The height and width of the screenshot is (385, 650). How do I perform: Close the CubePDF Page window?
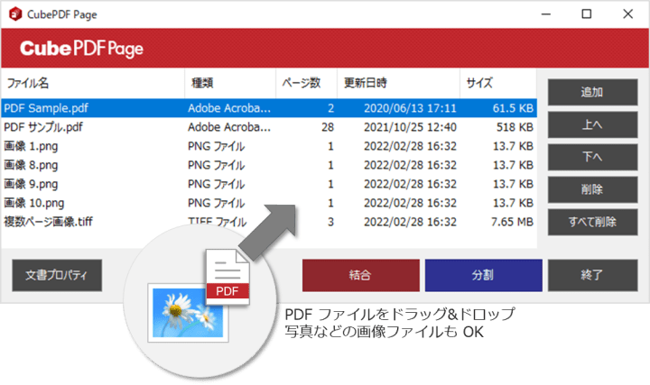click(627, 14)
